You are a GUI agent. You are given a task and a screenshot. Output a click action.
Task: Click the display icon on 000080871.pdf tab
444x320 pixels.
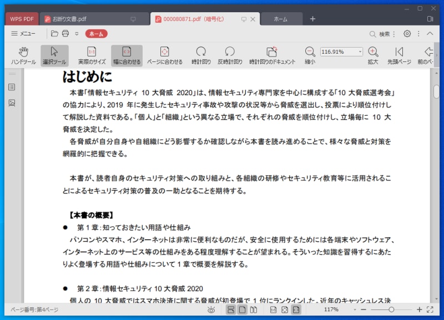(244, 19)
